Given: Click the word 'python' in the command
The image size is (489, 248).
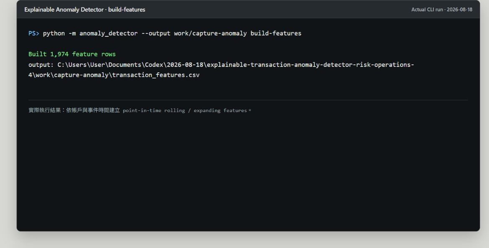Looking at the screenshot, I should pos(54,33).
